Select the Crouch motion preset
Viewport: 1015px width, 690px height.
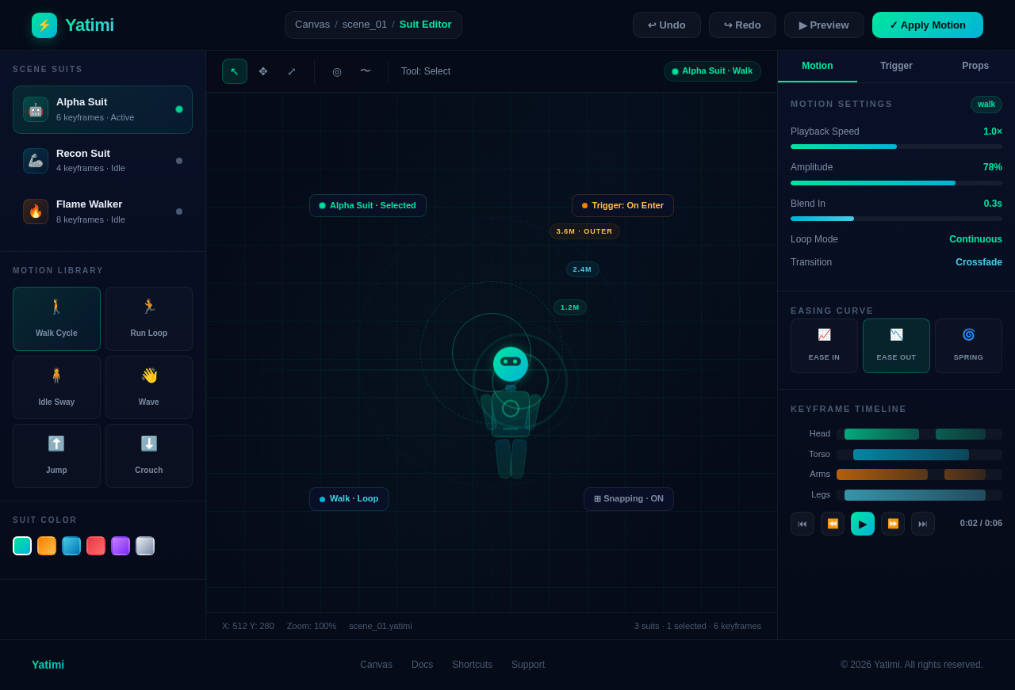(x=149, y=456)
